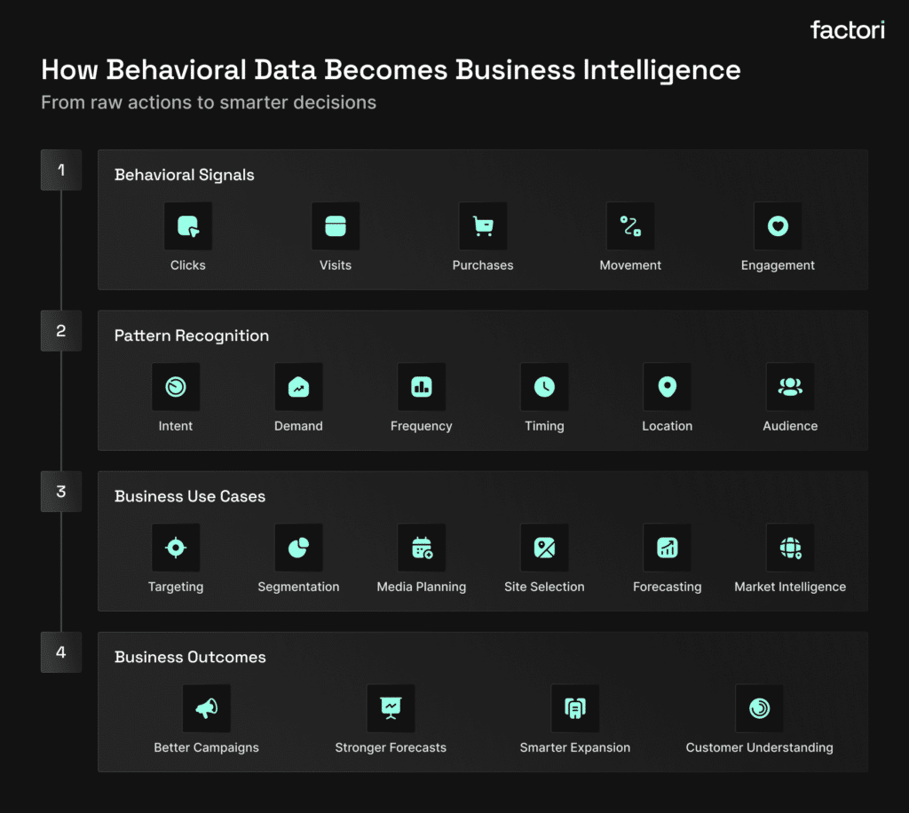Select the Forecasting growth chart icon

(x=668, y=548)
